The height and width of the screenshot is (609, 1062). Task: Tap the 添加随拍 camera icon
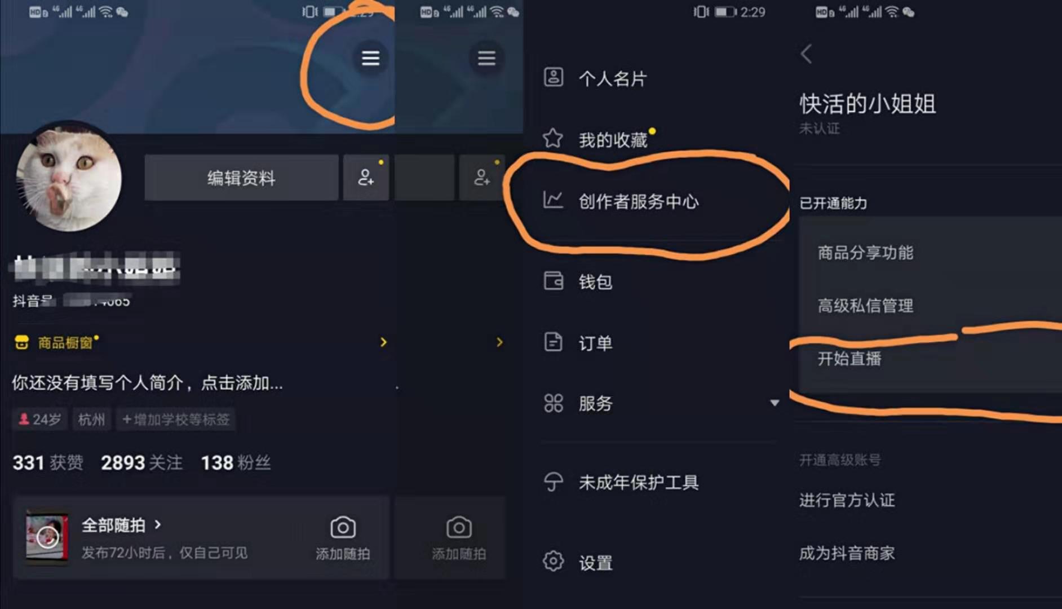[343, 528]
